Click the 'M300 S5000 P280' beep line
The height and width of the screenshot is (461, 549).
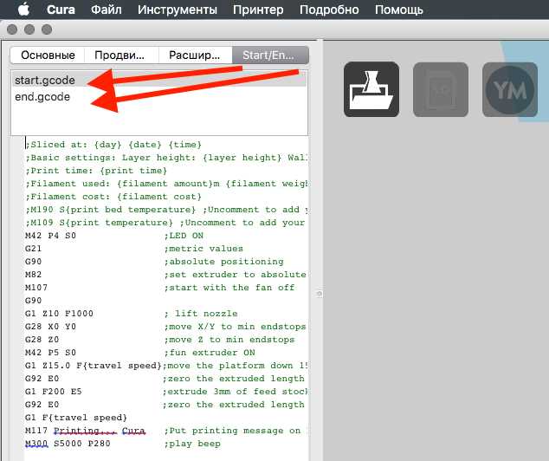tap(123, 444)
